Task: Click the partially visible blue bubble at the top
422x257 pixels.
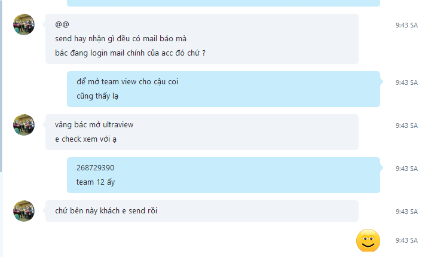Action: click(x=224, y=3)
